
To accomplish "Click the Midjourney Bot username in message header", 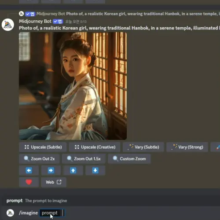I will pyautogui.click(x=35, y=21).
